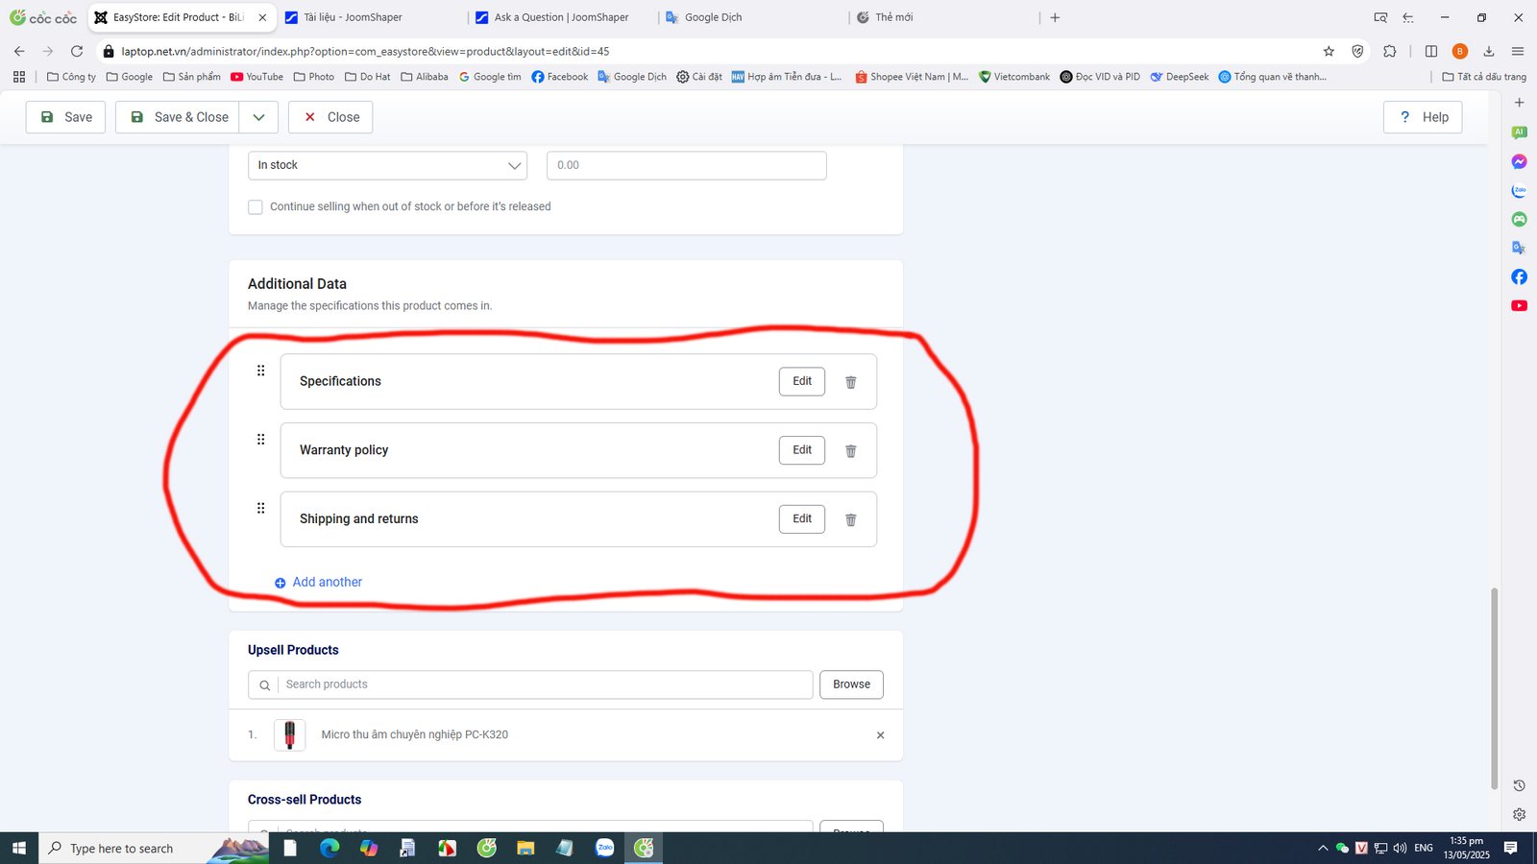
Task: Open Windows Start menu
Action: [x=18, y=848]
